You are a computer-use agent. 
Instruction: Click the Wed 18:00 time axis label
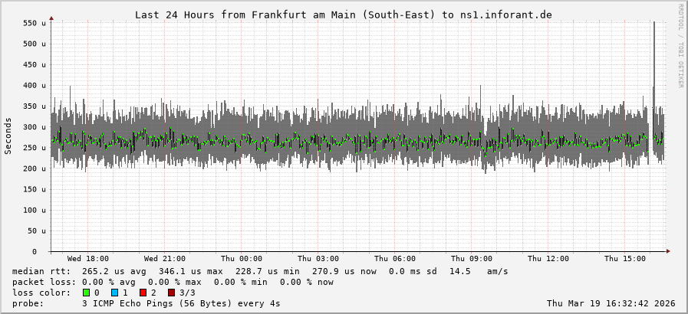(x=87, y=259)
